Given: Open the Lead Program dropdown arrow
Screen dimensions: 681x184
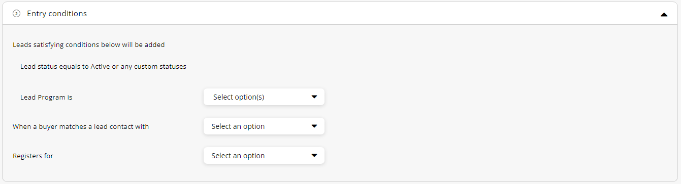Looking at the screenshot, I should [x=314, y=97].
